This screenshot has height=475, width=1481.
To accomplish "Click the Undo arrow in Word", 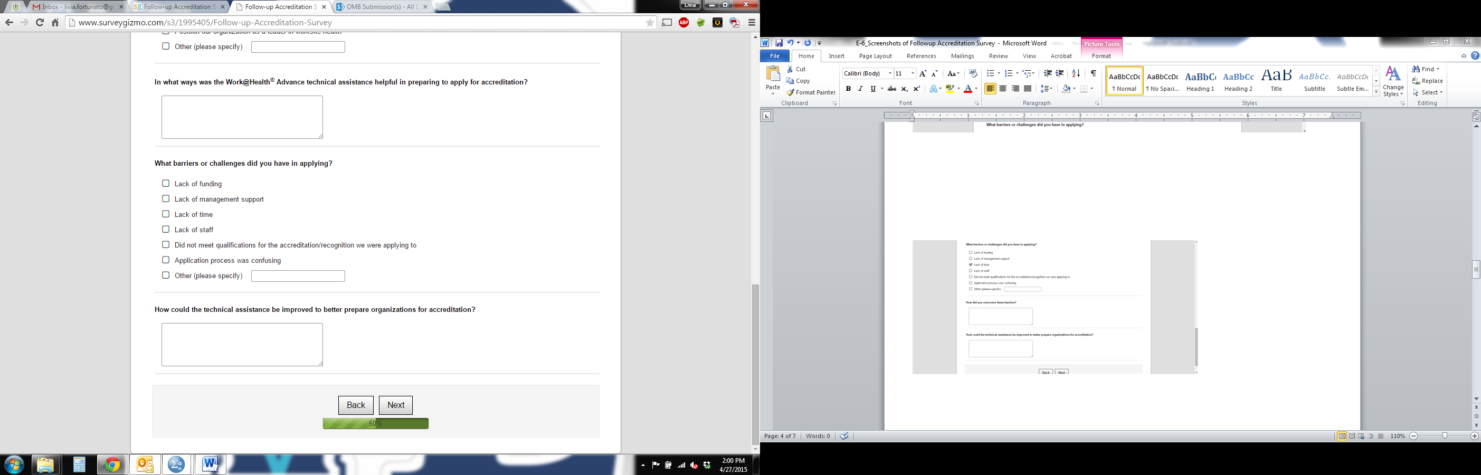I will tap(791, 43).
